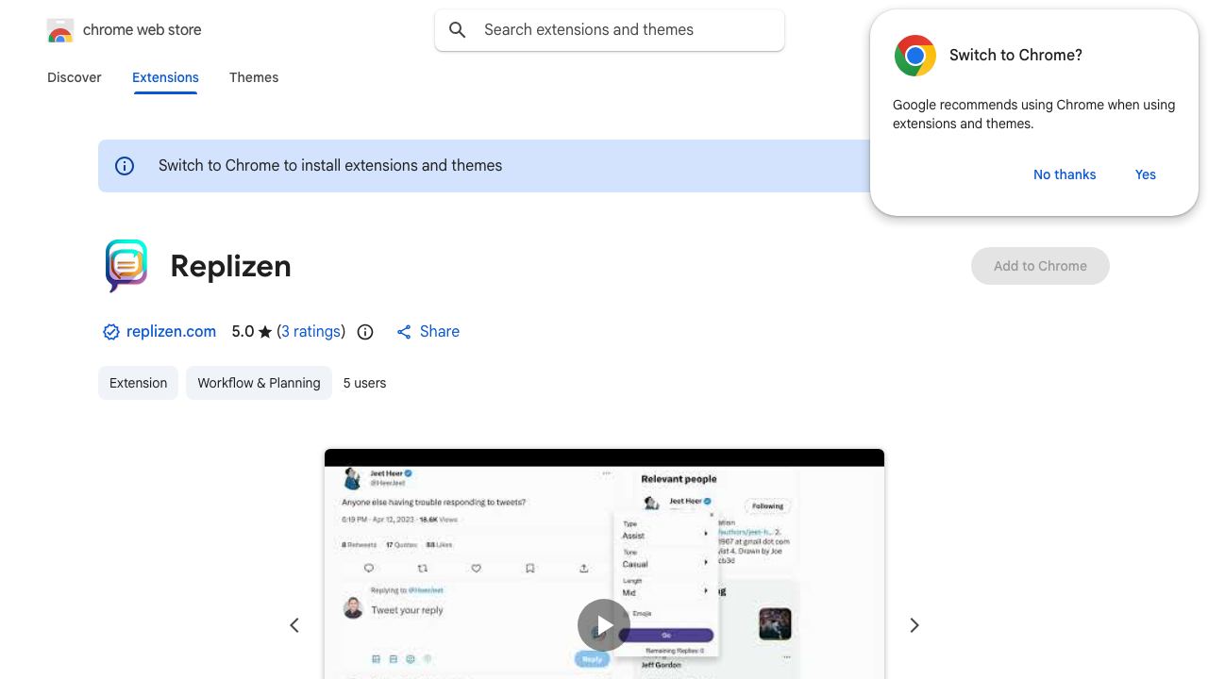Click Chrome logo in Switch to Chrome popup
Image resolution: width=1208 pixels, height=679 pixels.
915,56
